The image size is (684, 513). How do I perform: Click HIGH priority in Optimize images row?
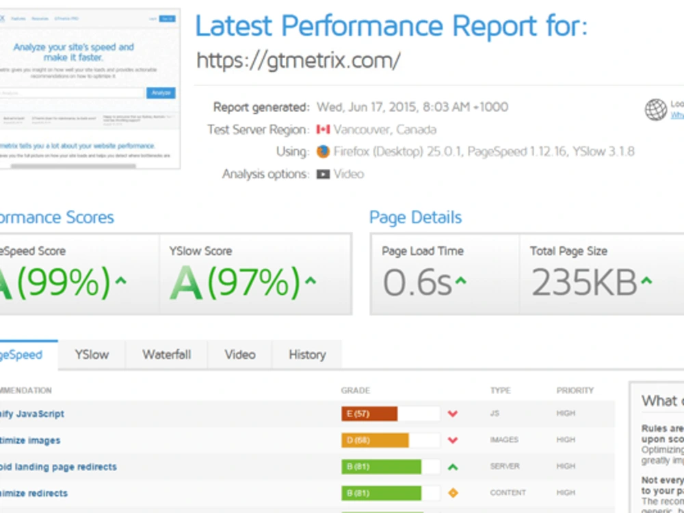pos(566,439)
